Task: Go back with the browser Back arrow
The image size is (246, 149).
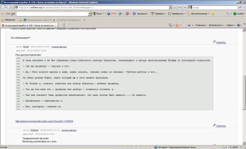Action: coord(3,7)
